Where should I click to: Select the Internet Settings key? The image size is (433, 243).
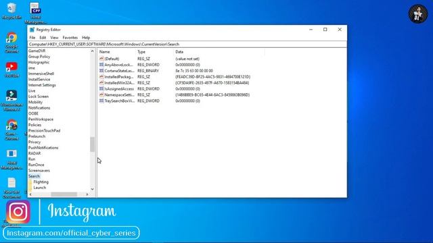pos(42,85)
